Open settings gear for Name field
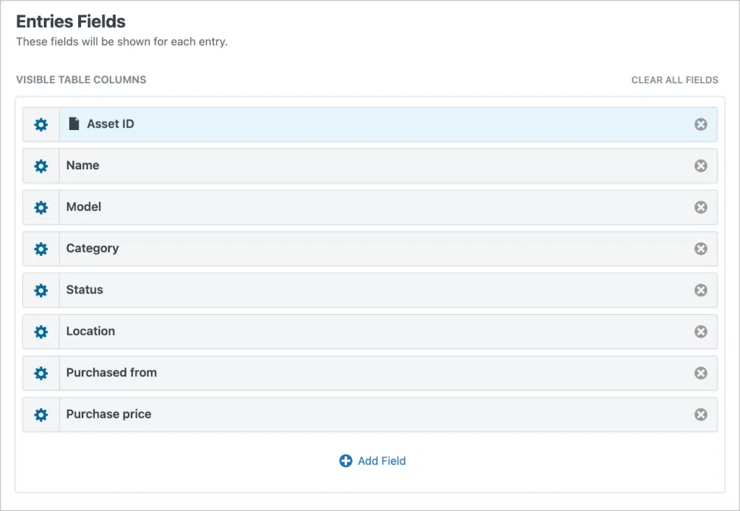The width and height of the screenshot is (740, 511). tap(41, 166)
